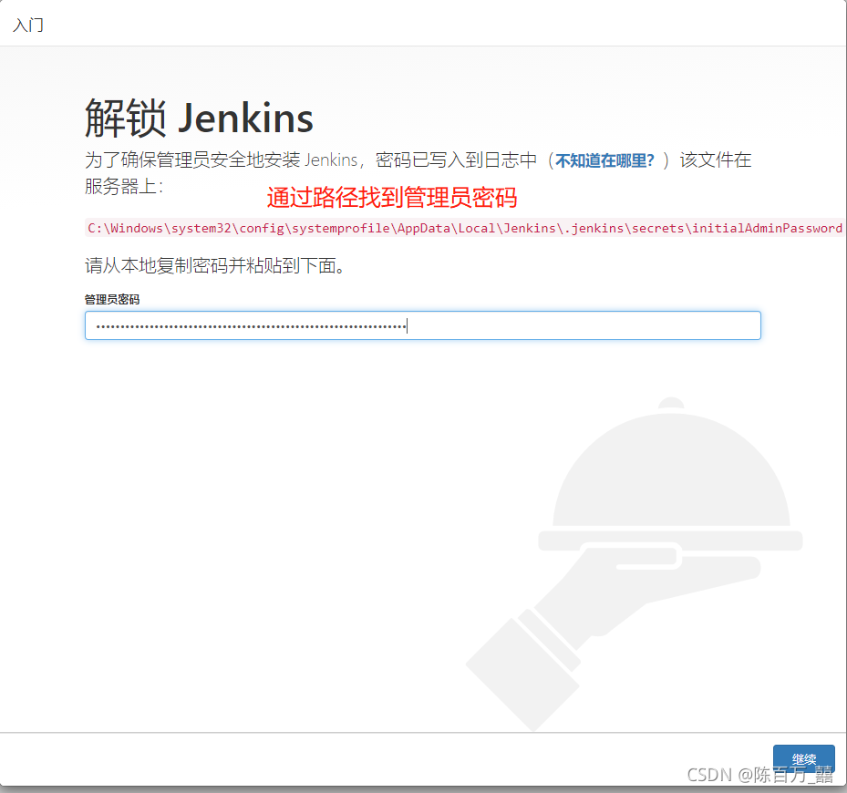Image resolution: width=847 pixels, height=793 pixels.
Task: Click the 不知道在哪里? help link
Action: click(604, 160)
